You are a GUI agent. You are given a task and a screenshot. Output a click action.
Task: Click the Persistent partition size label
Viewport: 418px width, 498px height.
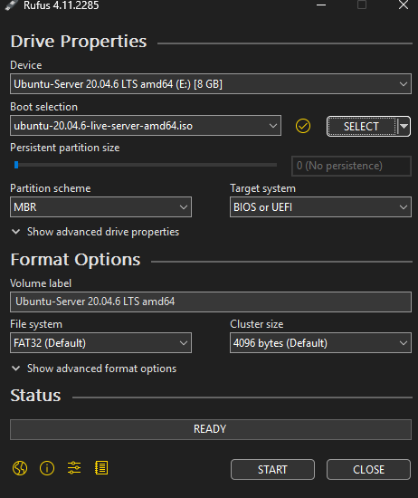coord(65,148)
